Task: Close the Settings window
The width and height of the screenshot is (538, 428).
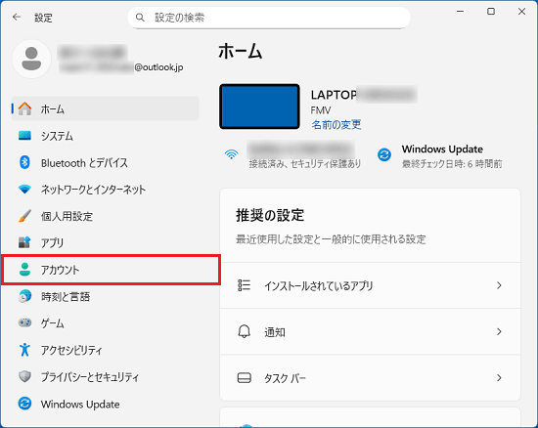Action: tap(522, 12)
